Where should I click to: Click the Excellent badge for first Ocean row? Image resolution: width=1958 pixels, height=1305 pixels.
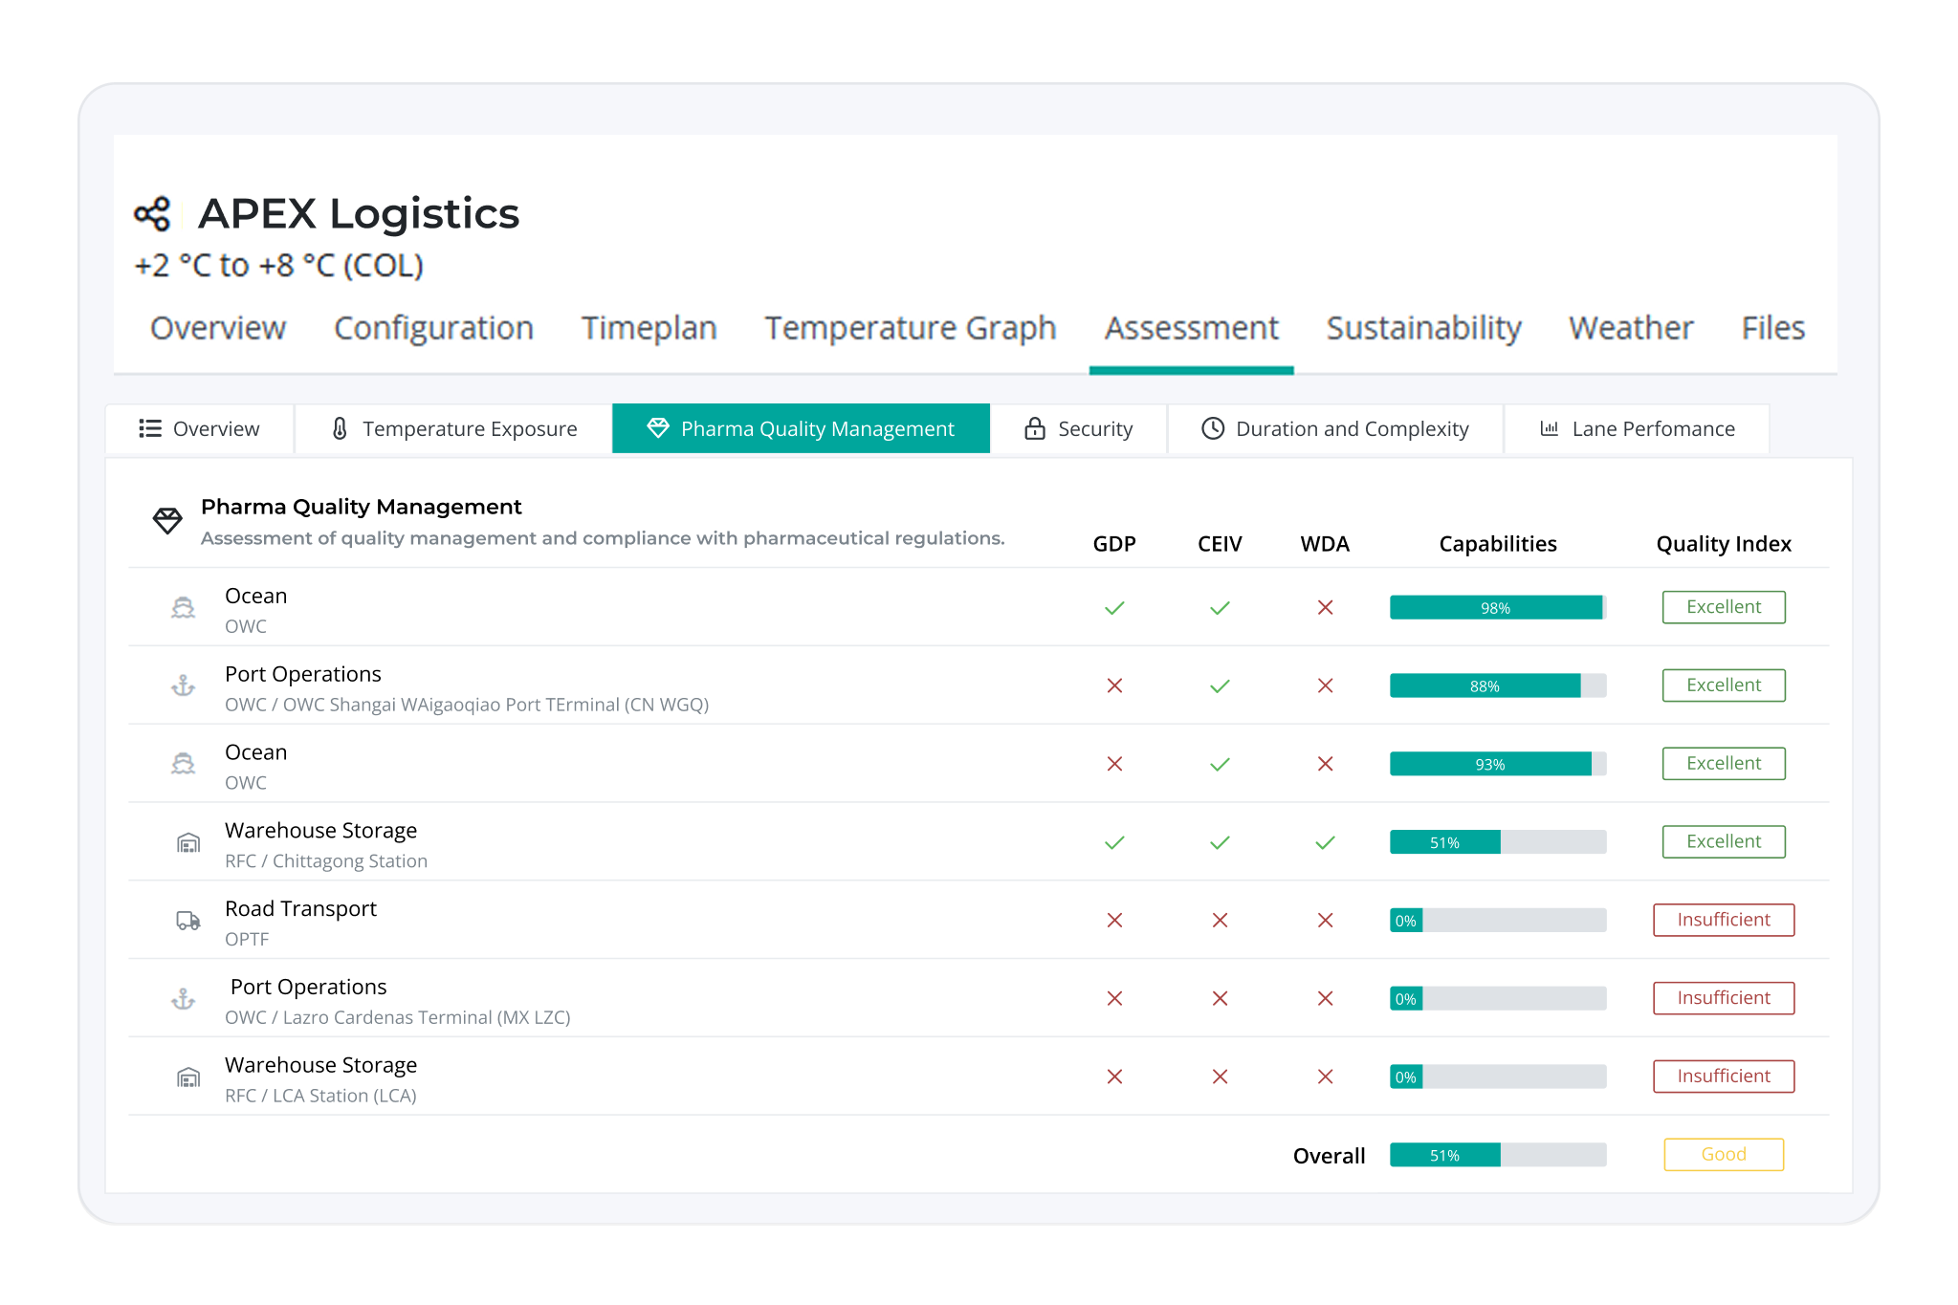[1723, 607]
